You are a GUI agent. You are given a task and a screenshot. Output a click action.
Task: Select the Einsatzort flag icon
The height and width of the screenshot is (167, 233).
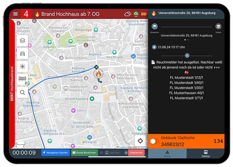(155, 27)
